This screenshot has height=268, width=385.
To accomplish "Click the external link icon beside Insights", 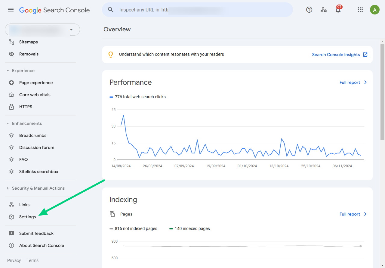I will (365, 55).
